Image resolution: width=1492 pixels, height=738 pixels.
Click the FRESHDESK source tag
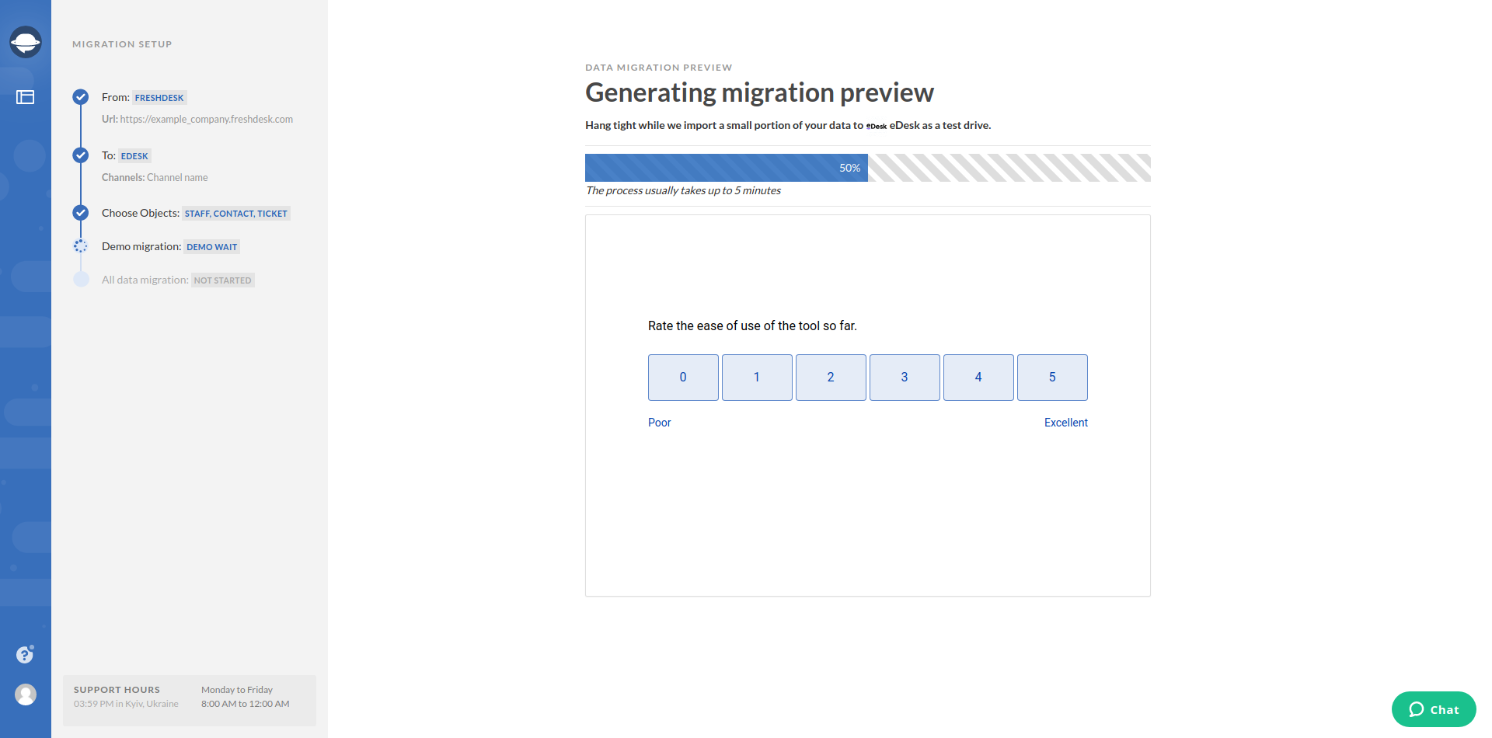click(159, 98)
